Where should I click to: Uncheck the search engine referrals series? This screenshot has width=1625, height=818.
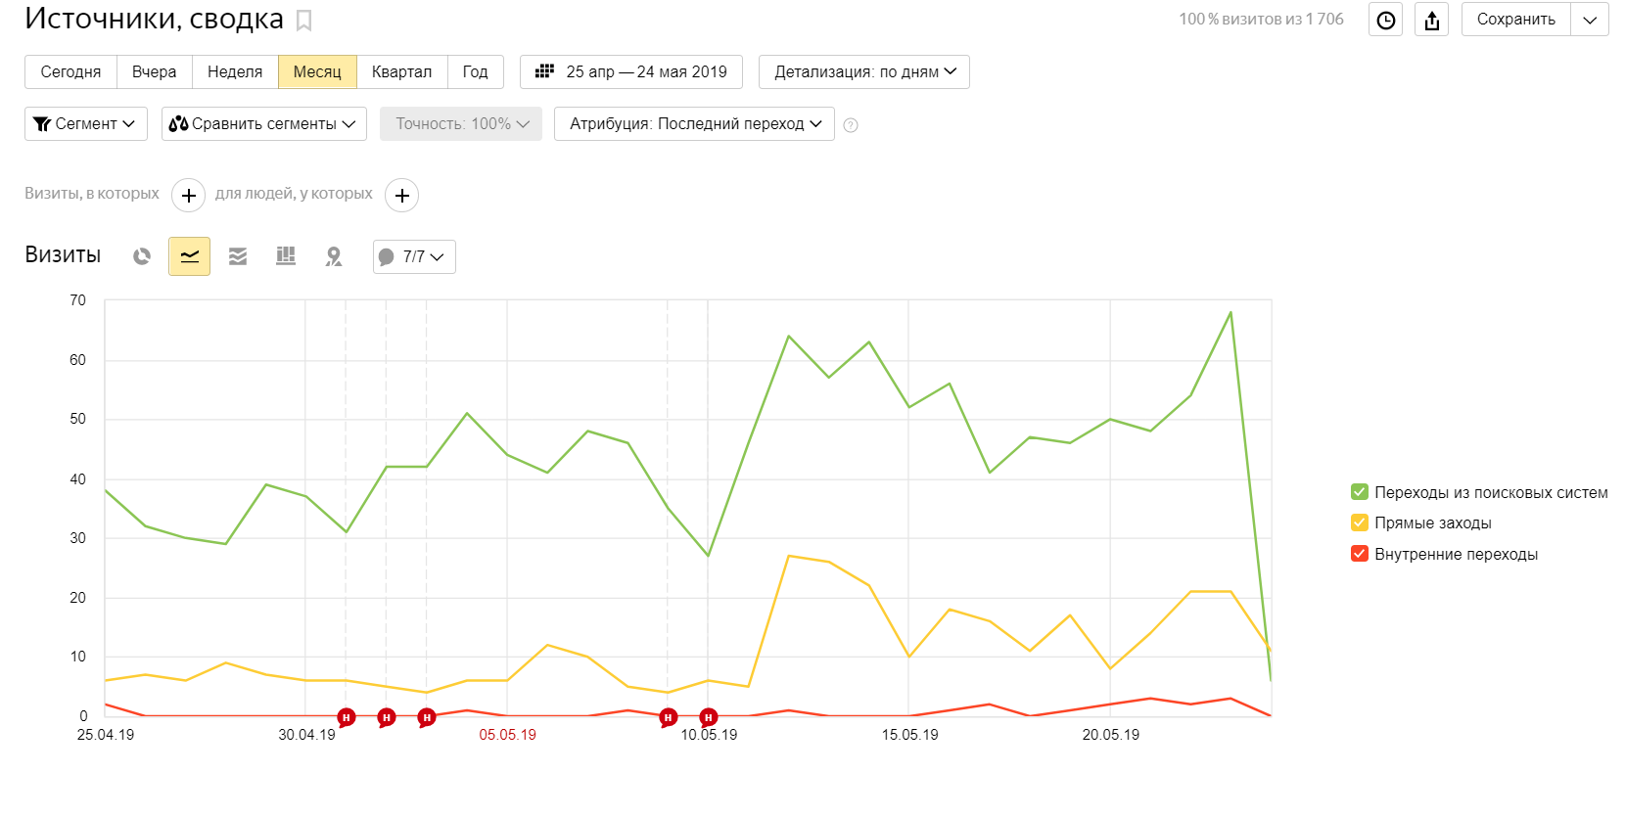point(1360,492)
